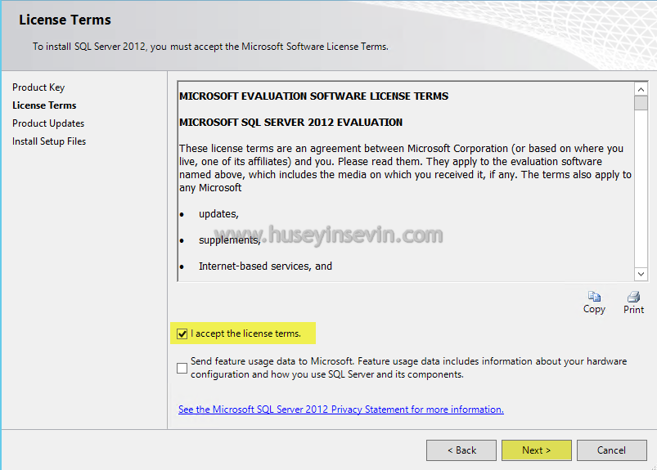The width and height of the screenshot is (657, 470).
Task: Click the 'MICROSOFT EVALUATION SOFTWARE LICENSE TERMS' heading
Action: [314, 96]
